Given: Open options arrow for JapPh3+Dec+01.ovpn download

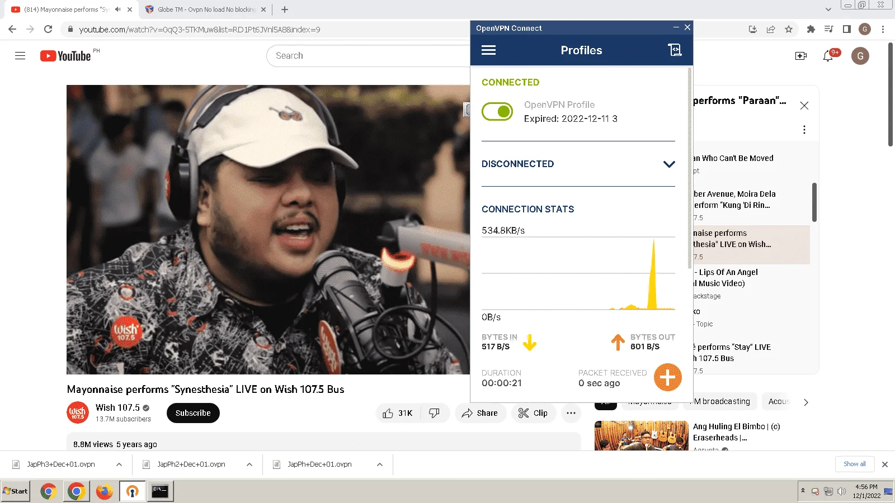Looking at the screenshot, I should tap(119, 464).
